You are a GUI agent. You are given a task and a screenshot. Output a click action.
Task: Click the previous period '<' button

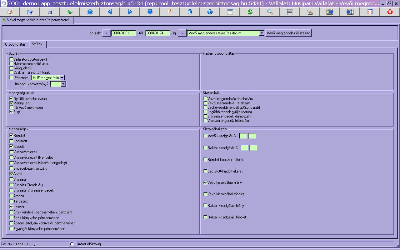click(106, 33)
